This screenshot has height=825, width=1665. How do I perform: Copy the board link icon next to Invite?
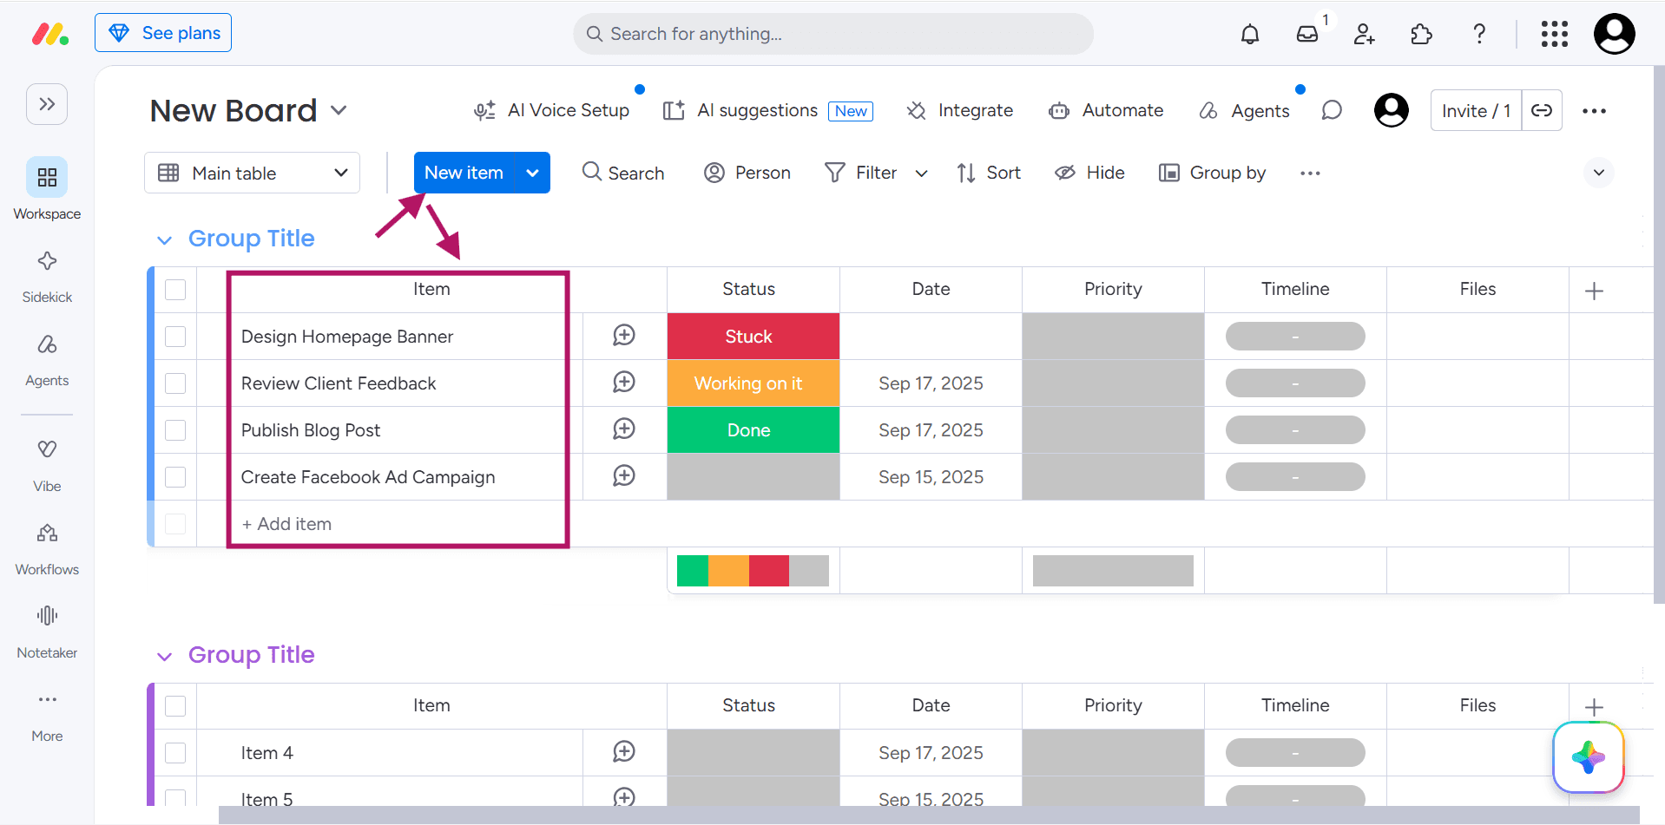pos(1542,110)
